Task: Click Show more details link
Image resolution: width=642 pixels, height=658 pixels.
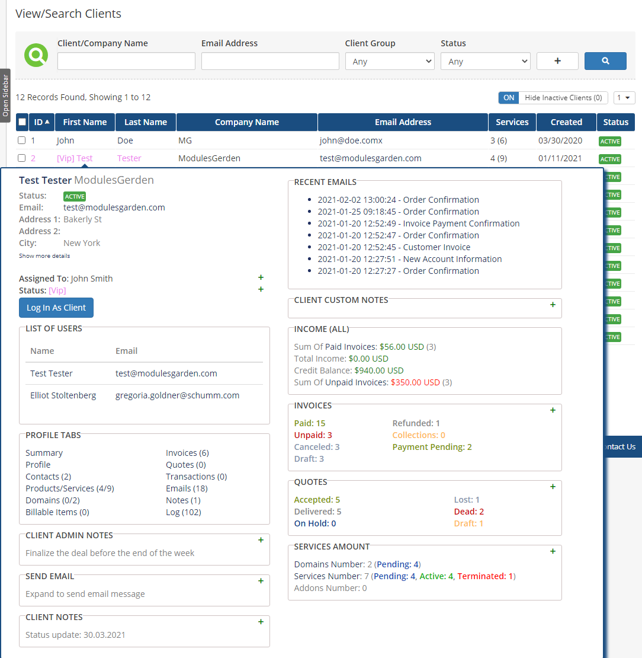Action: [x=44, y=255]
